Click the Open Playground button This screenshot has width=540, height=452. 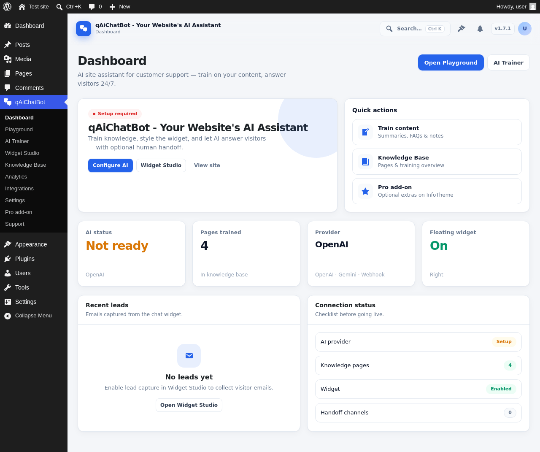[451, 62]
